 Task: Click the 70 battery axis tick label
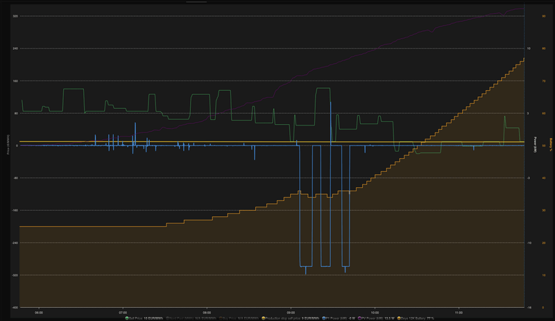[544, 81]
